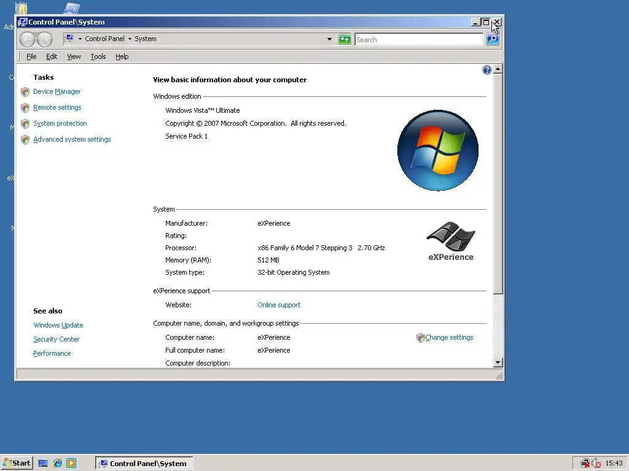Viewport: 629px width, 471px height.
Task: Click Show Desktop icon in Quick Launch
Action: (x=43, y=464)
